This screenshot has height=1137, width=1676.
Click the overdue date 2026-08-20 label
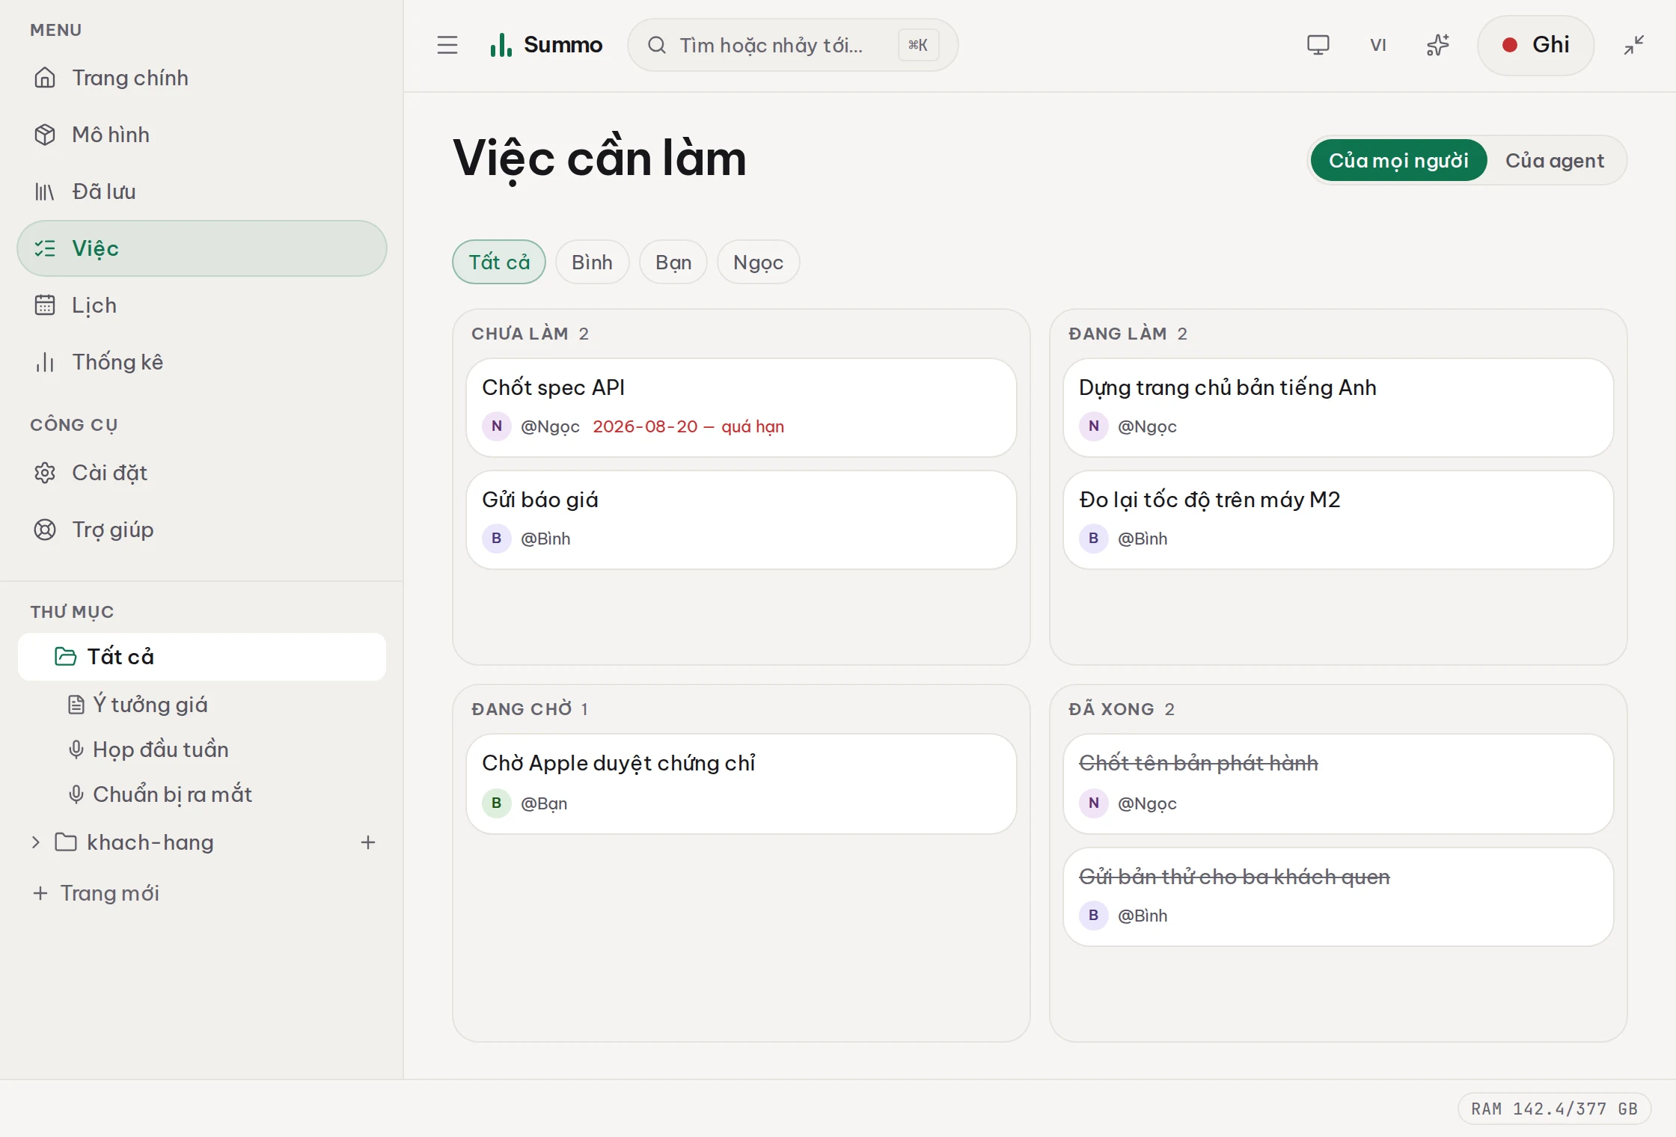[688, 426]
